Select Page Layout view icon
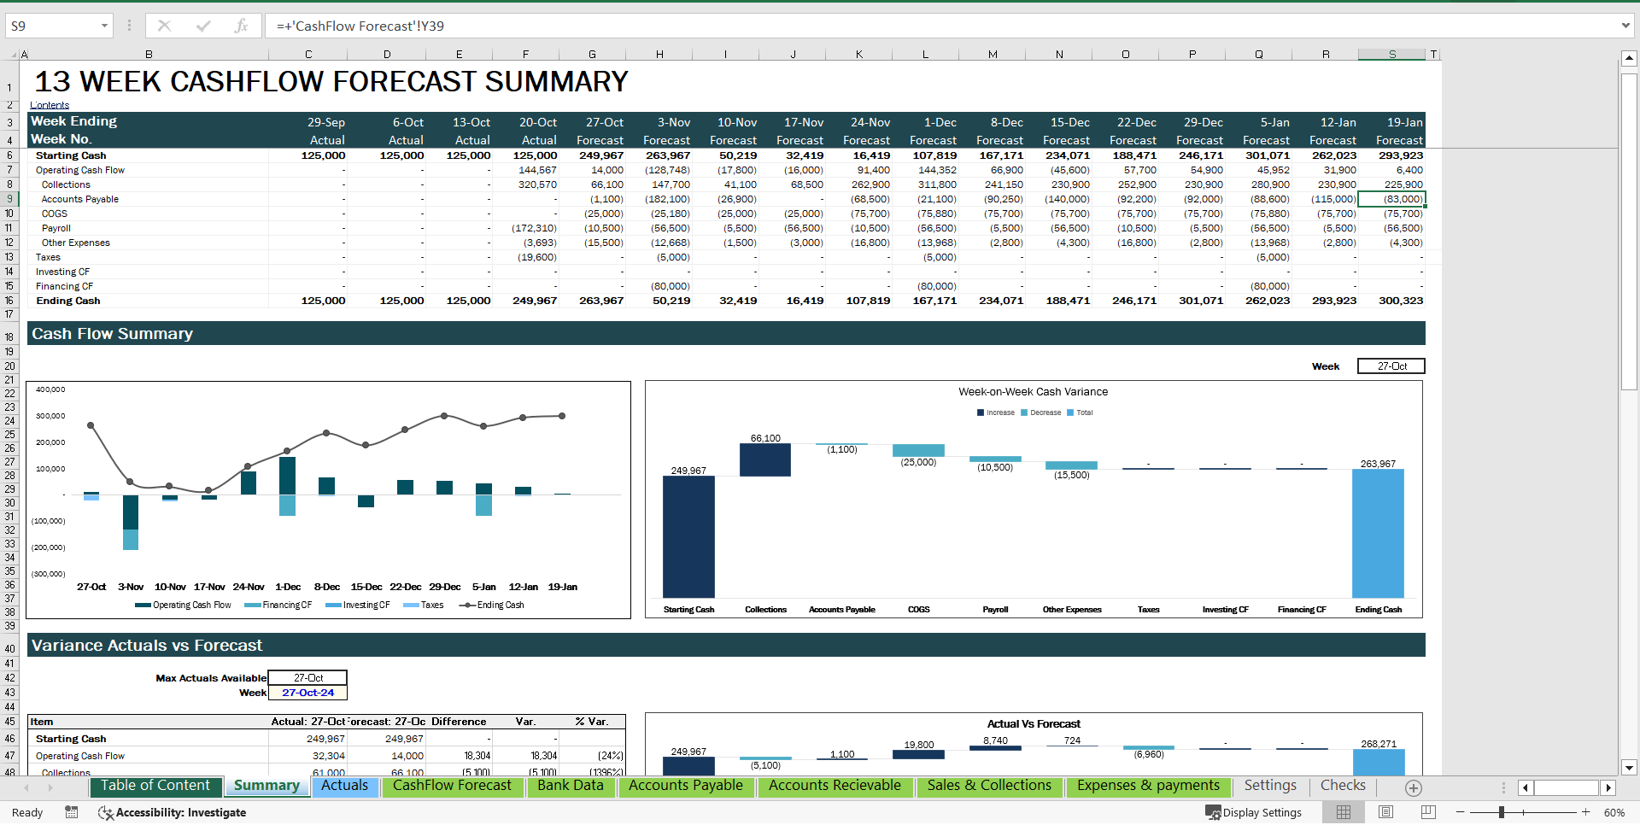 click(x=1385, y=812)
